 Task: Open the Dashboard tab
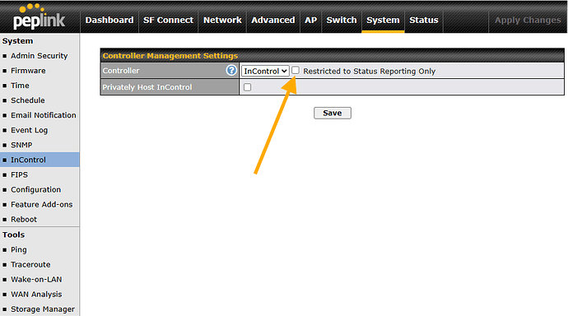point(109,21)
